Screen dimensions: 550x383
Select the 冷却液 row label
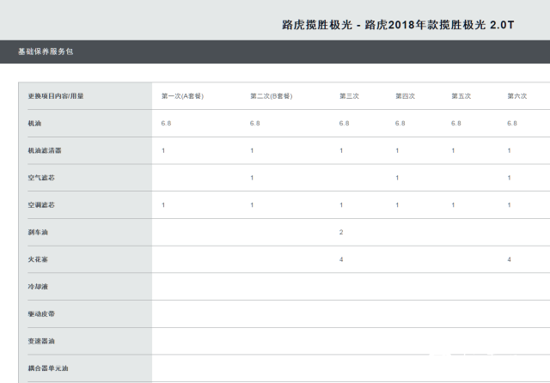(39, 287)
